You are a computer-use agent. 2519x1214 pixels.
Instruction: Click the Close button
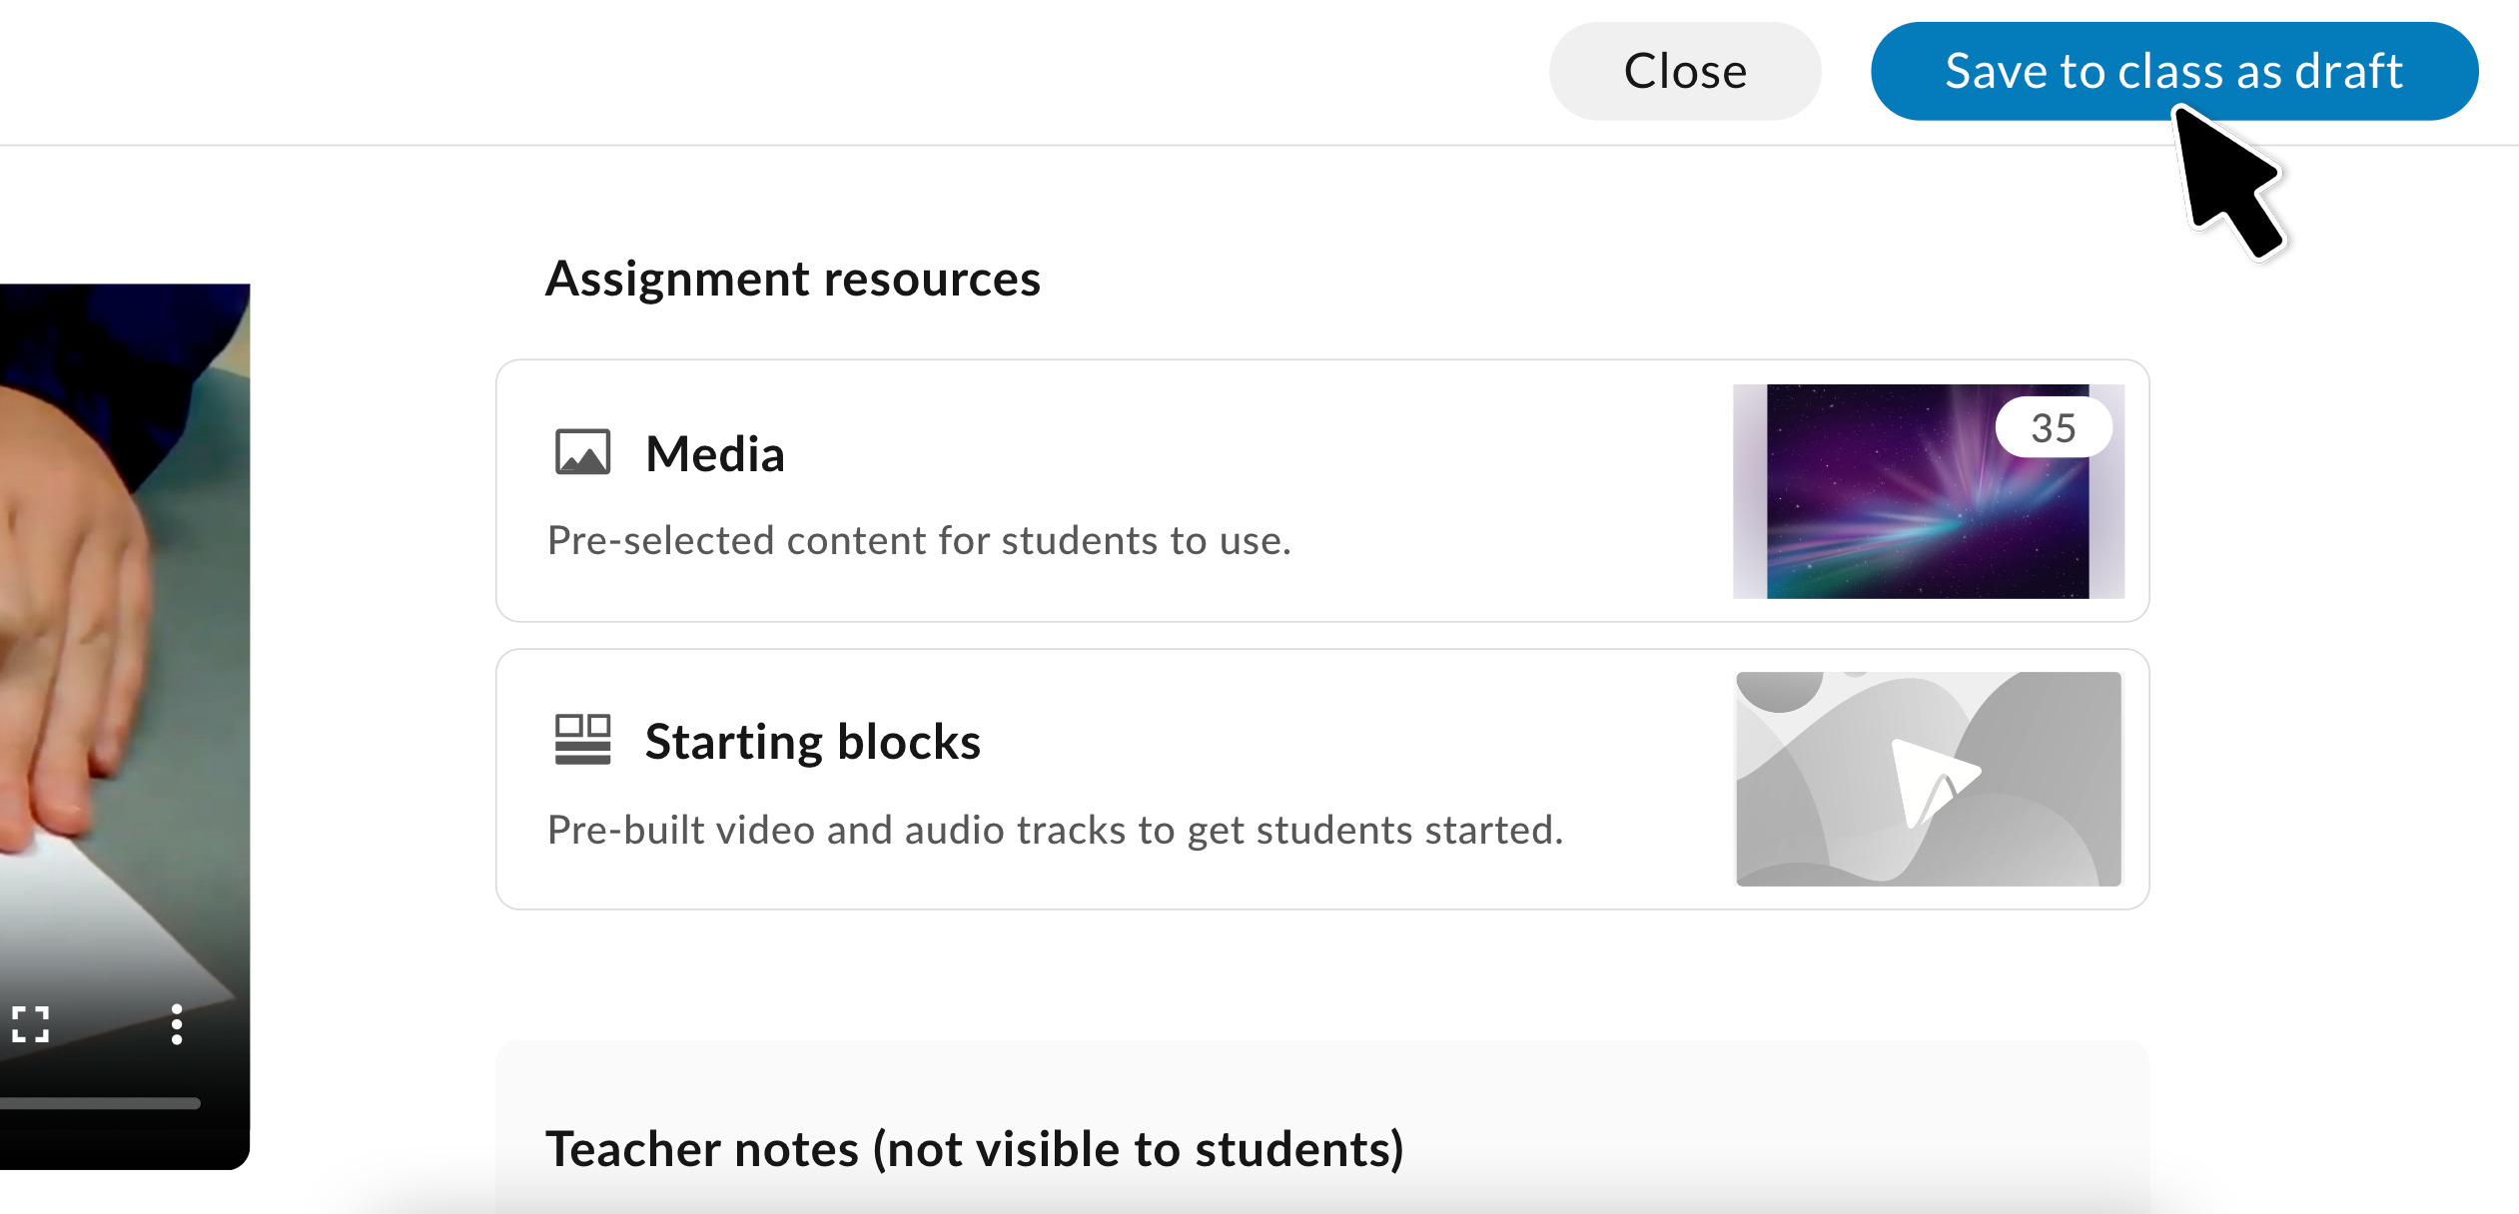coord(1684,69)
